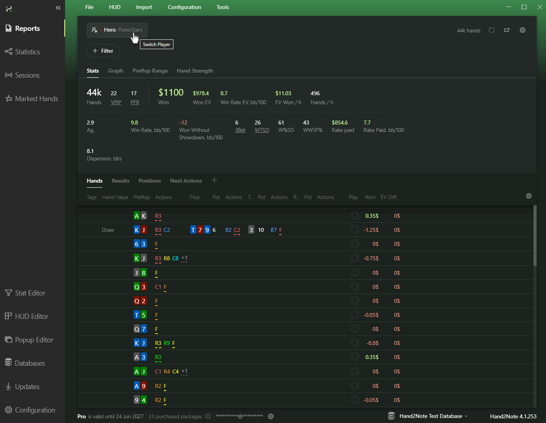Open the Popup Editor

click(x=29, y=340)
